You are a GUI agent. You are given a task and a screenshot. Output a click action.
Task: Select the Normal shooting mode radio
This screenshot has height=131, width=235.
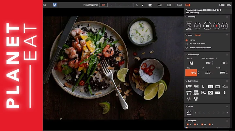(186, 40)
